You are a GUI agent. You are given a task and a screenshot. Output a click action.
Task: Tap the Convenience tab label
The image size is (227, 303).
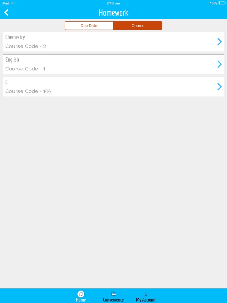113,300
